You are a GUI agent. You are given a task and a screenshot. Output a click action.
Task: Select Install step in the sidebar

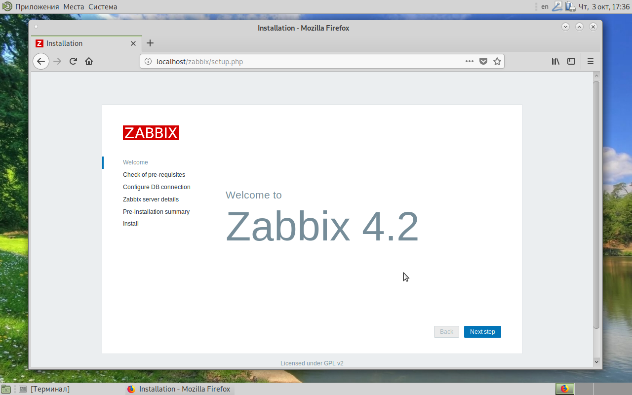(131, 224)
